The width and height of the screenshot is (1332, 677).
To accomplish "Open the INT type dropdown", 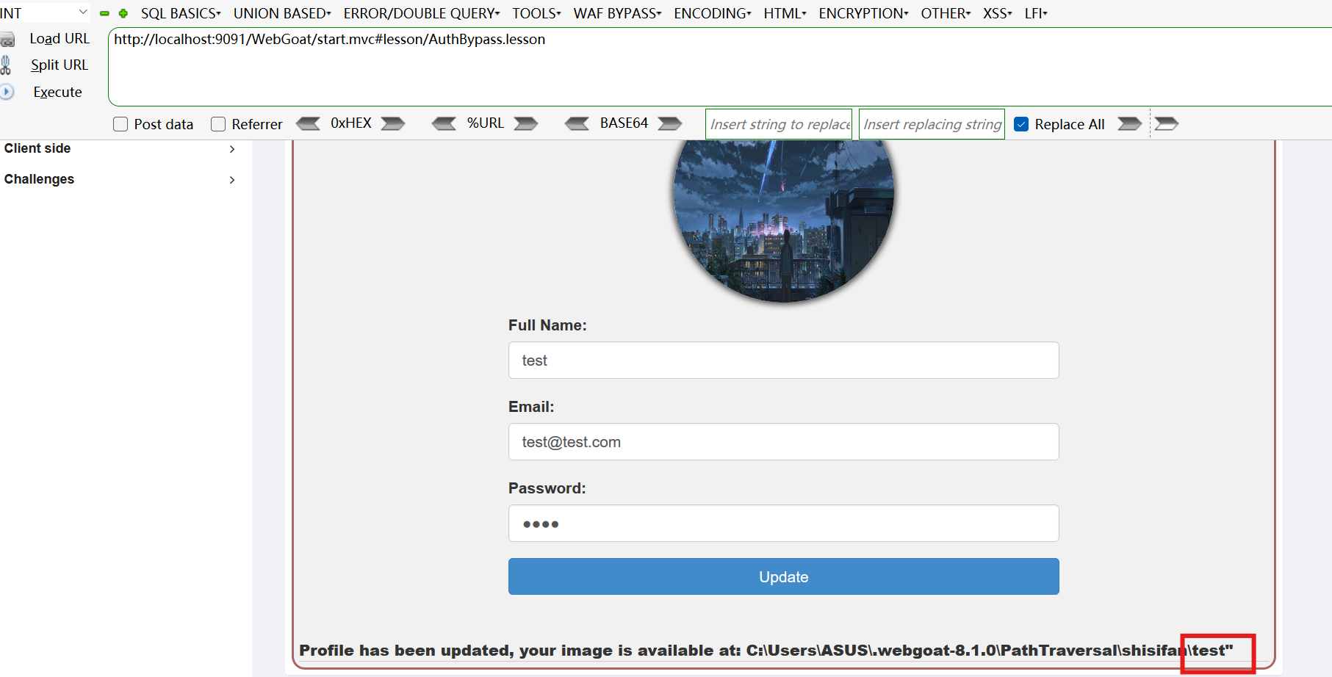I will [x=44, y=13].
